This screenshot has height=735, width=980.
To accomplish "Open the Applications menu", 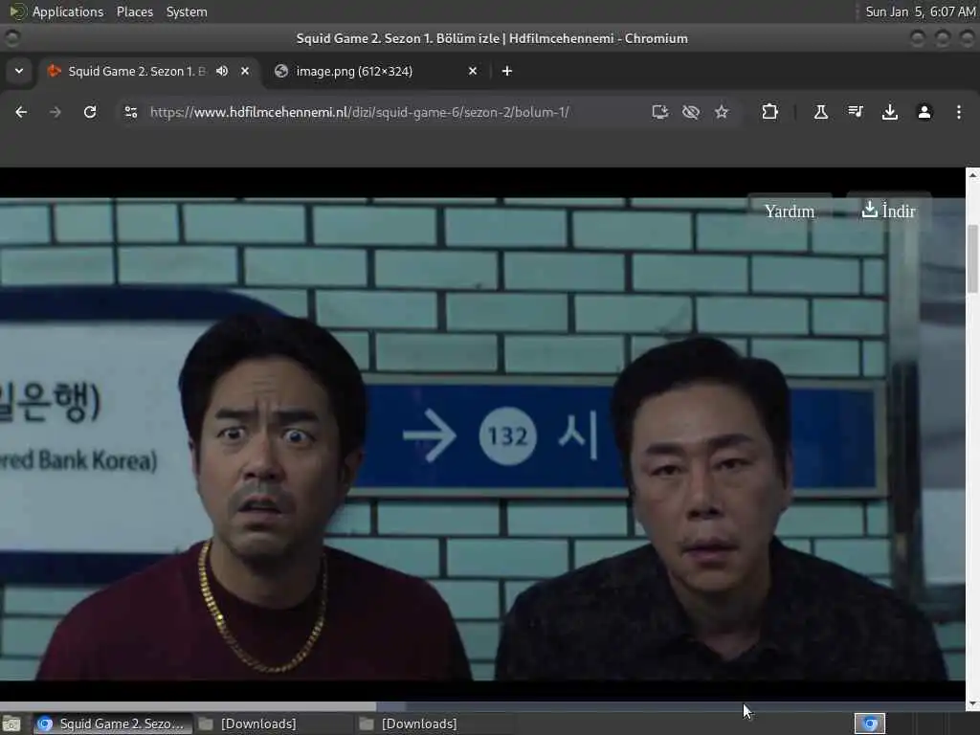I will 68,11.
